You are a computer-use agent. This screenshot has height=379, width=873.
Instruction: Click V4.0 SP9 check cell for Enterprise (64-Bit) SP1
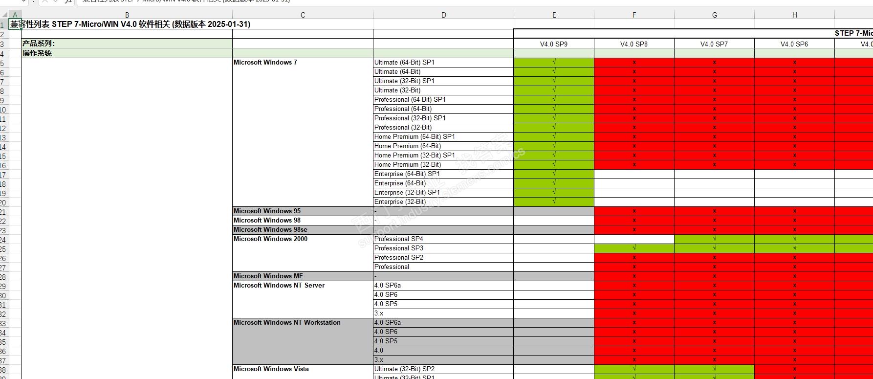point(554,174)
